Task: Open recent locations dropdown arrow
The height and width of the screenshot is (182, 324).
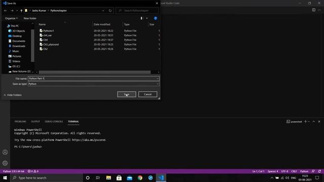Action: point(17,11)
